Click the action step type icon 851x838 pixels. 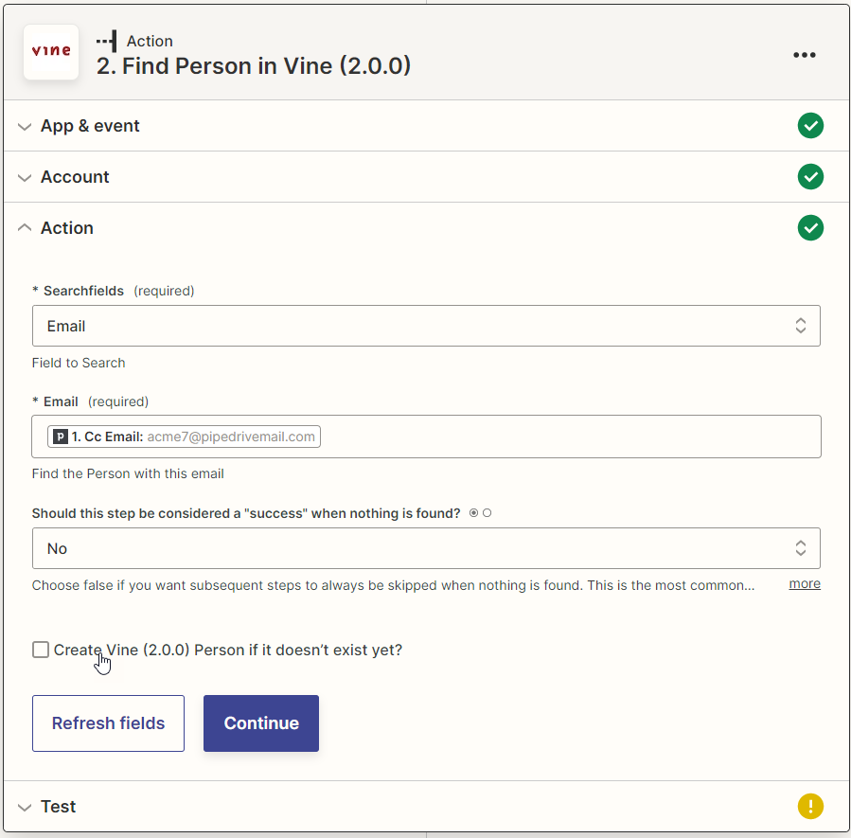106,42
